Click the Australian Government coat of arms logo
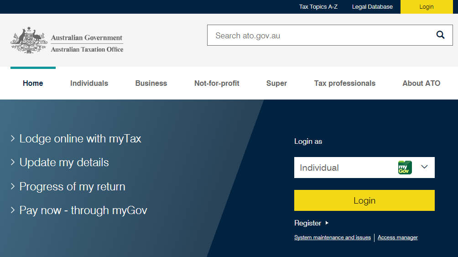The image size is (458, 257). 29,40
